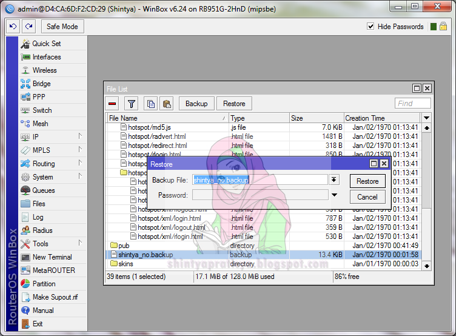Click the Log icon in sidebar
Screen dimensions: 456x336
tap(25, 217)
